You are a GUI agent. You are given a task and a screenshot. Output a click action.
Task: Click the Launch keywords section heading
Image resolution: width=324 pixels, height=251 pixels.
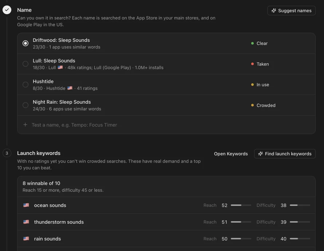[x=39, y=153]
